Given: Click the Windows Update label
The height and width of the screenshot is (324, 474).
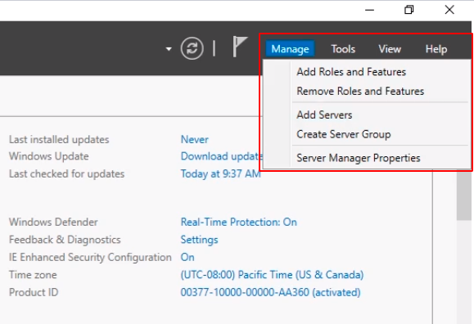Looking at the screenshot, I should click(x=48, y=156).
